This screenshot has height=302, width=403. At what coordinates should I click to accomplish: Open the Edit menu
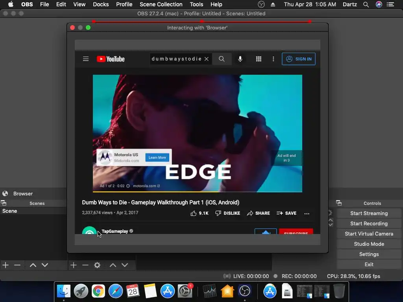[x=61, y=4]
